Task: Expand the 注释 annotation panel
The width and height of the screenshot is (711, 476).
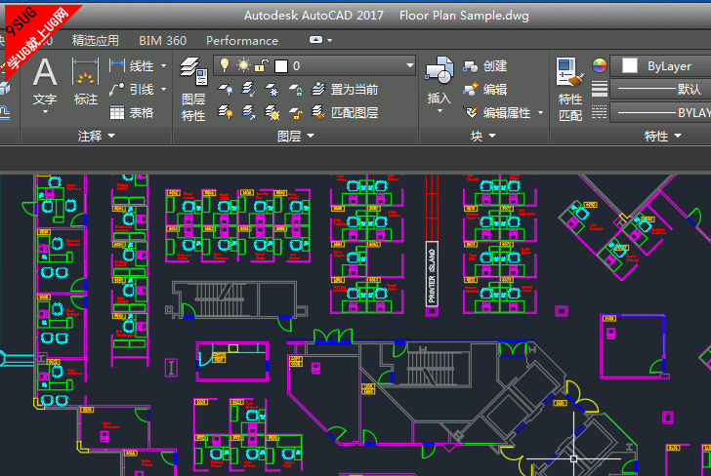Action: tap(96, 136)
